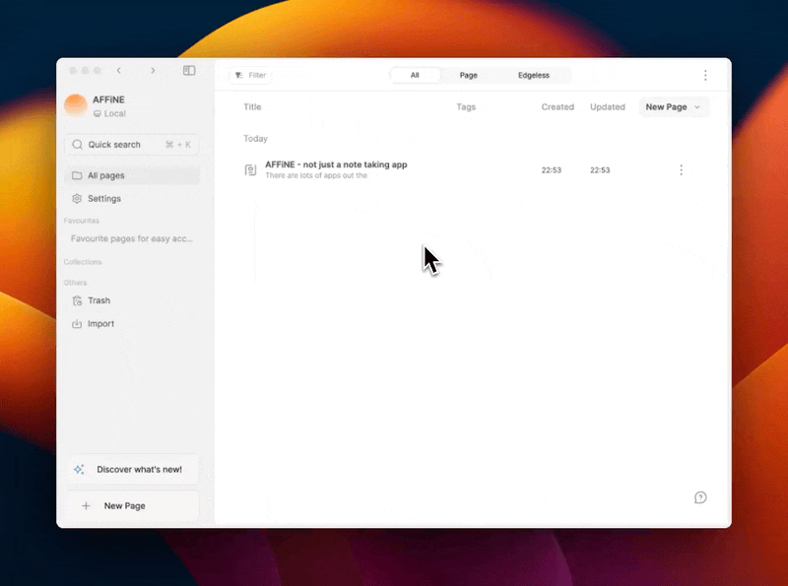The height and width of the screenshot is (586, 788).
Task: Sort by the Created column header
Action: tap(558, 107)
